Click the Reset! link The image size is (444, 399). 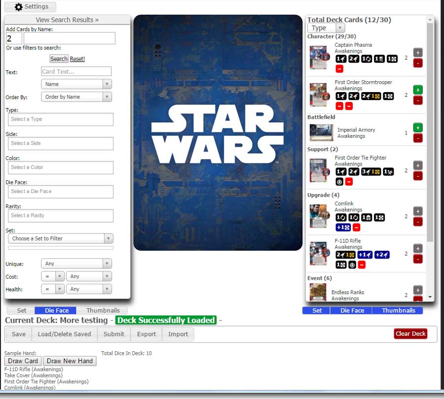(x=77, y=59)
